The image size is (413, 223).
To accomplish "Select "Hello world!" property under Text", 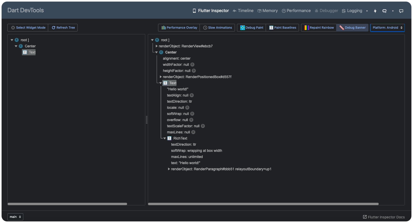I will [178, 89].
